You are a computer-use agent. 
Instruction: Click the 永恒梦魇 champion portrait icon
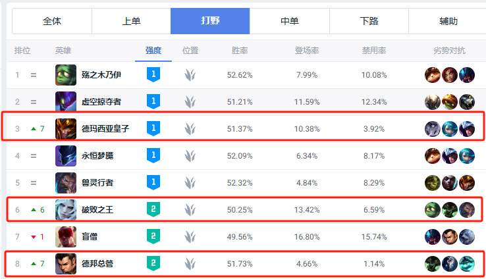(65, 156)
